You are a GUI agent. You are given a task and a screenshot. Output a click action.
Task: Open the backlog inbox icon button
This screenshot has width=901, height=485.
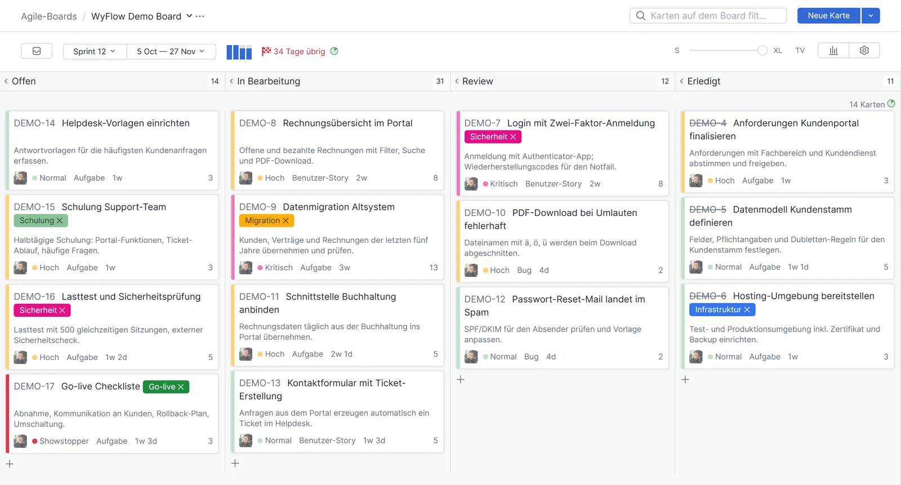click(37, 51)
